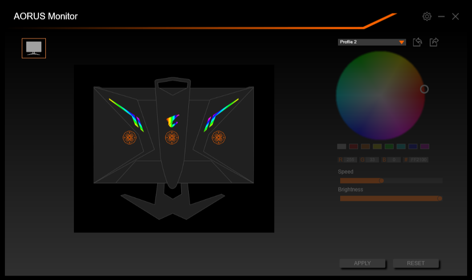The height and width of the screenshot is (280, 472).
Task: Minimize the AORUS Monitor window
Action: [x=441, y=16]
